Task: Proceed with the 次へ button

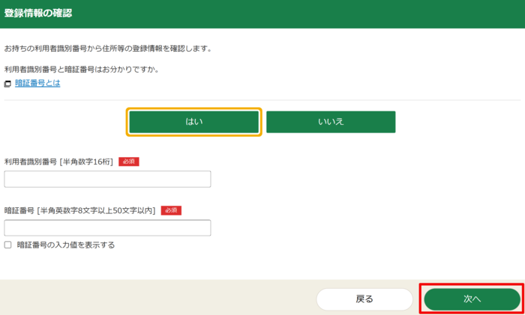Action: (x=472, y=299)
